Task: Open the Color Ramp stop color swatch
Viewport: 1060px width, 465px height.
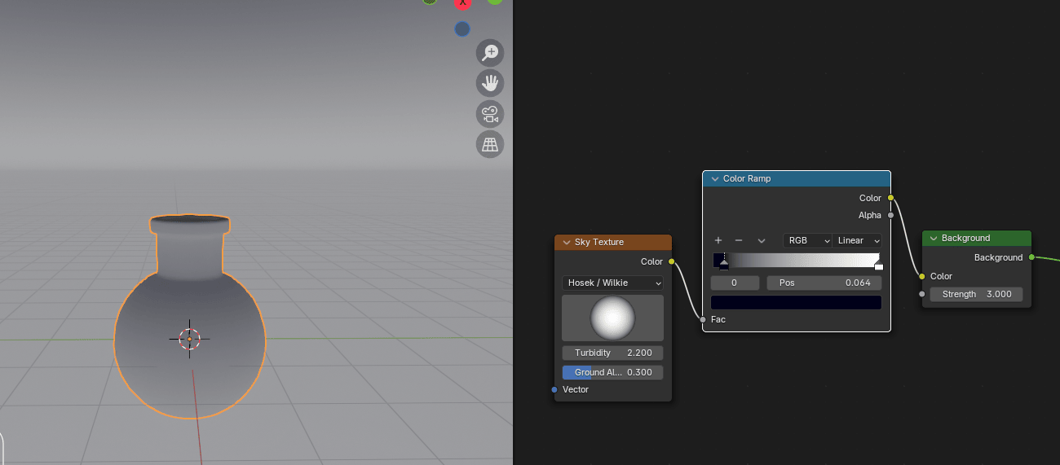Action: point(796,302)
